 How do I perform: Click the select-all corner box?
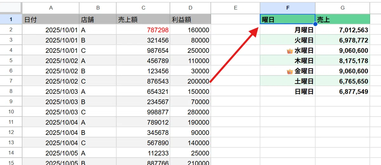(11, 8)
